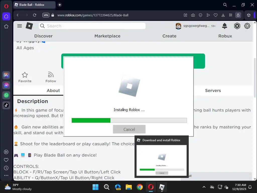Open File Explorer from taskbar
This screenshot has width=257, height=193.
[129, 187]
